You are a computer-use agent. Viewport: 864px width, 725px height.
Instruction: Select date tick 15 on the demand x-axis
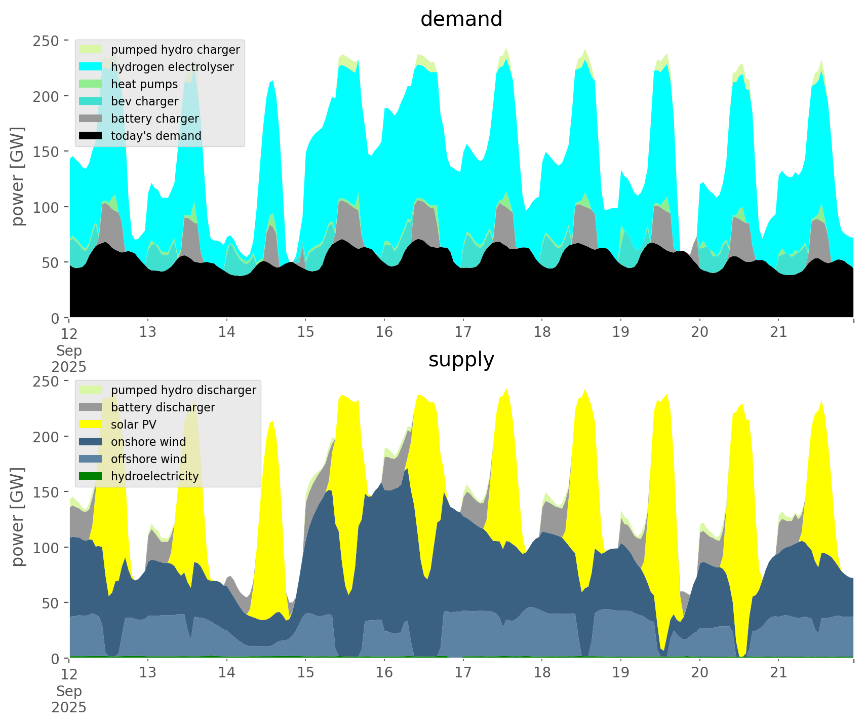[305, 332]
